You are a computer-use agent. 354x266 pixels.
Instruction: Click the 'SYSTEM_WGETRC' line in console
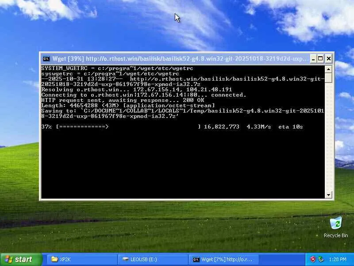(117, 68)
